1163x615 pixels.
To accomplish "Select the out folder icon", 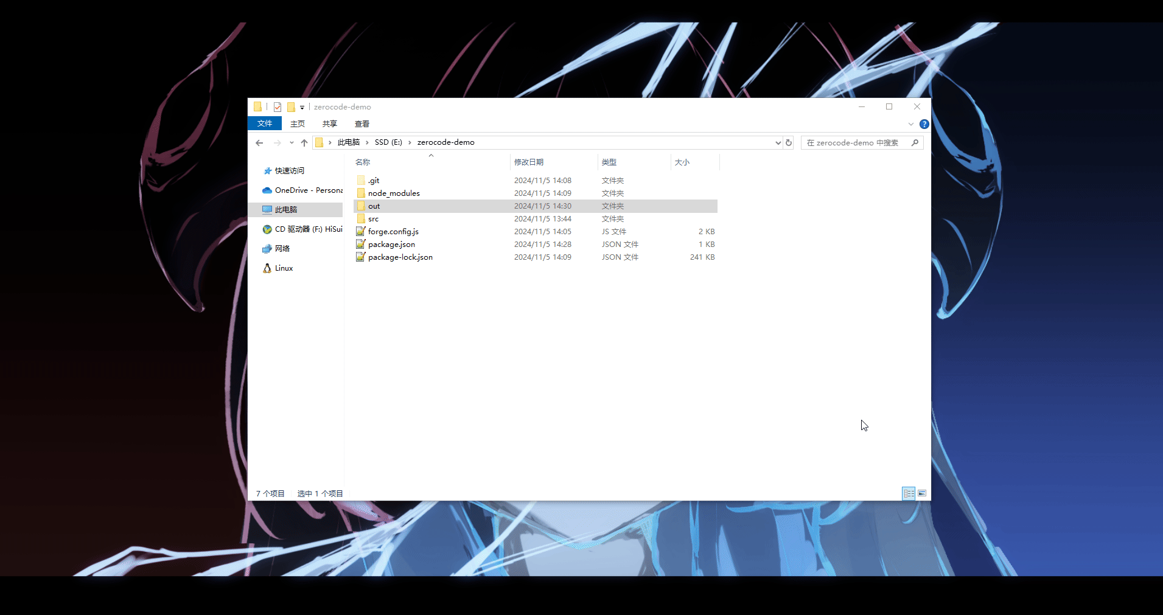I will coord(361,206).
